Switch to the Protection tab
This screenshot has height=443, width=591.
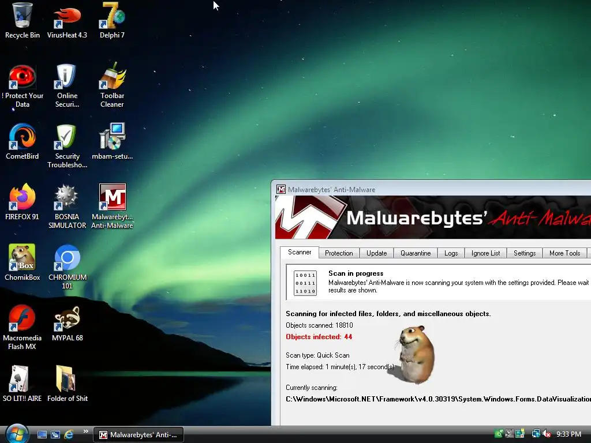click(339, 253)
